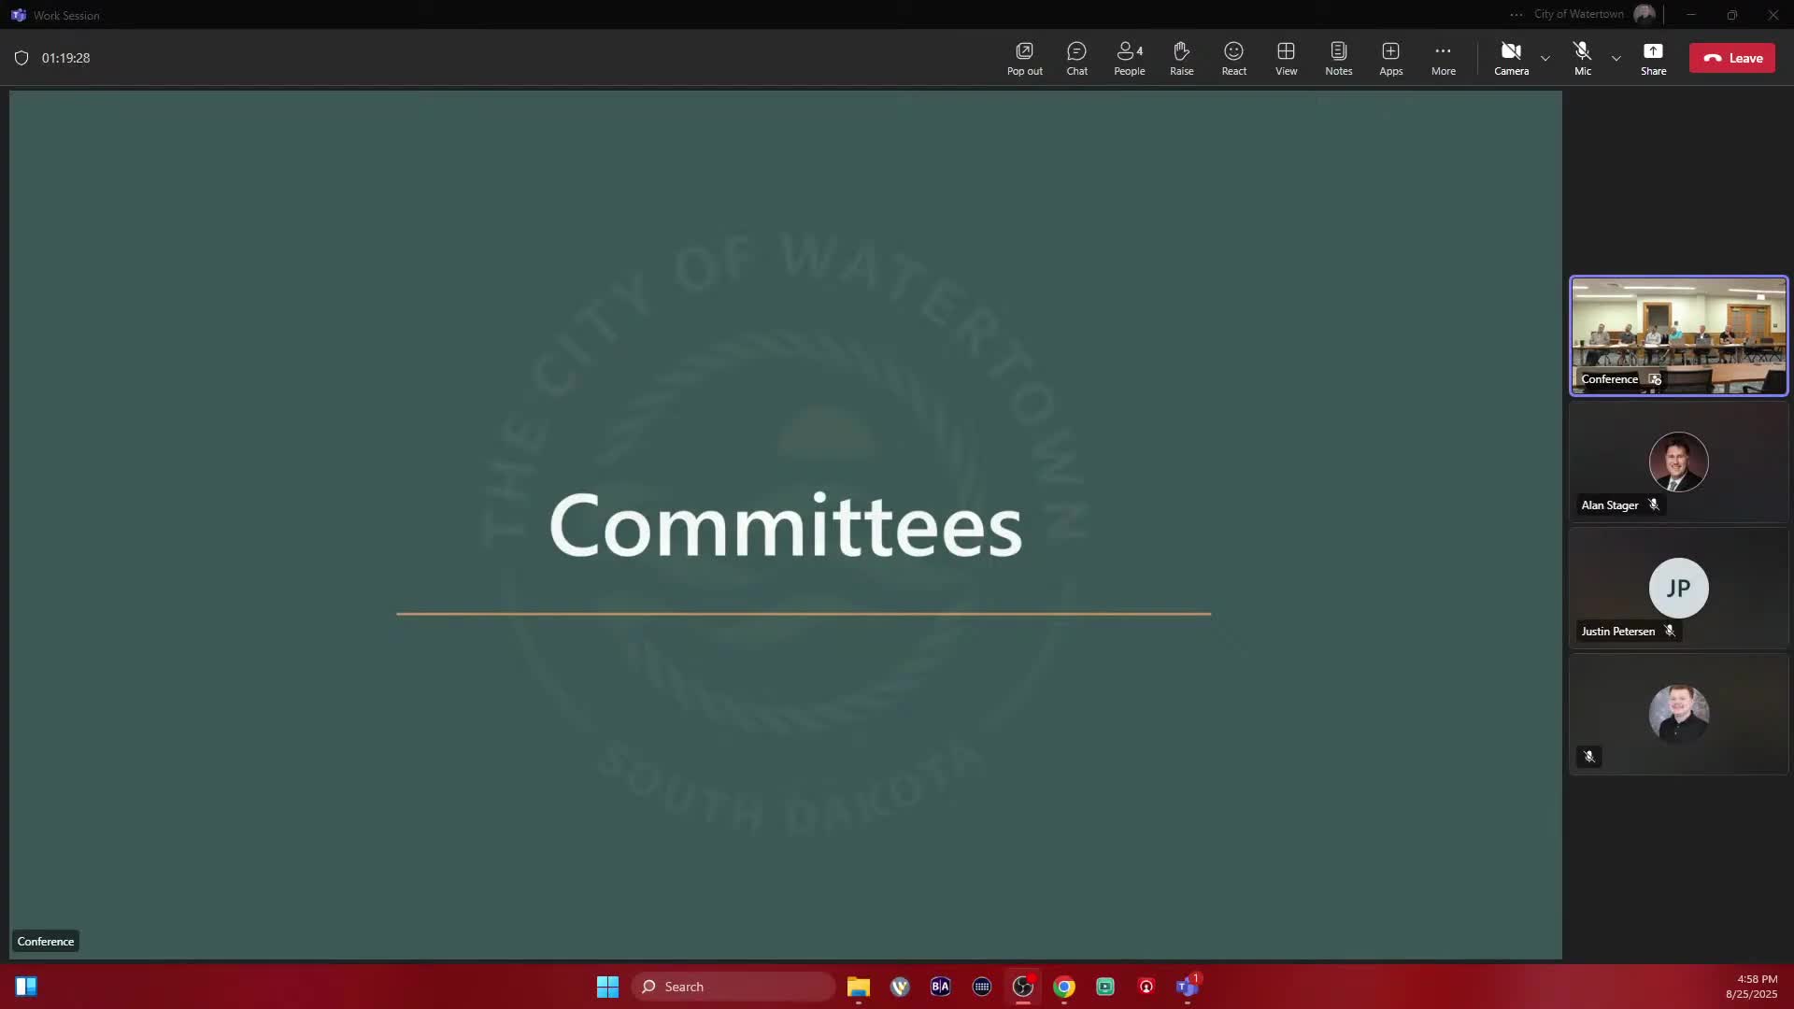Open Google Chrome from the taskbar
The height and width of the screenshot is (1009, 1794).
(1063, 987)
